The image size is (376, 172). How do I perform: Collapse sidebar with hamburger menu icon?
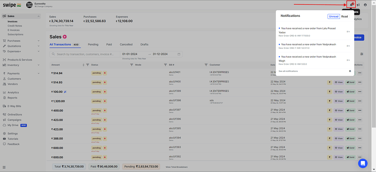4,167
